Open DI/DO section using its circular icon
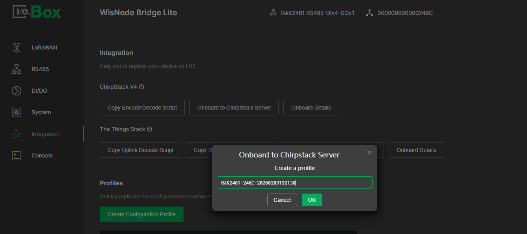Viewport: 527px width, 234px height. tap(17, 91)
